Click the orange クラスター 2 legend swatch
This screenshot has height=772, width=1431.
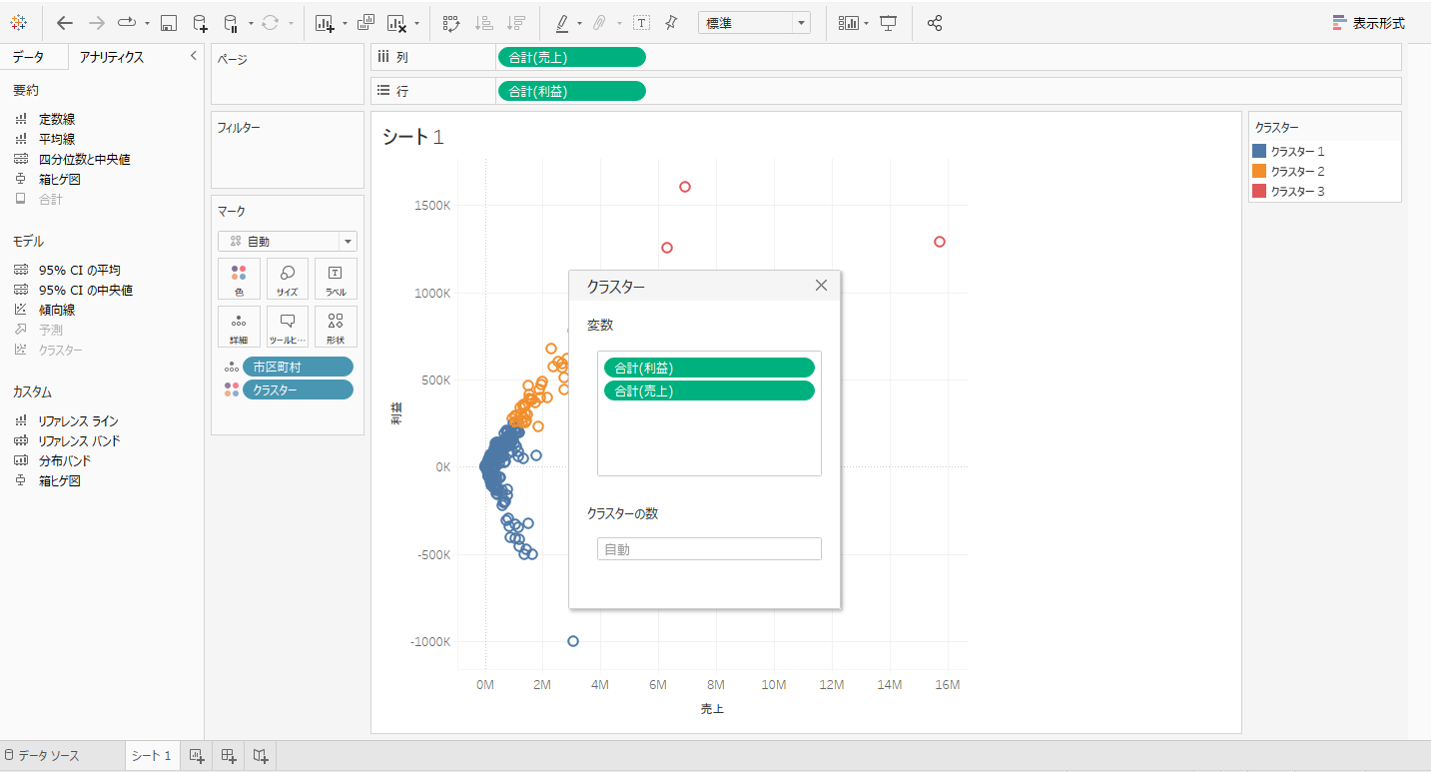pos(1259,171)
